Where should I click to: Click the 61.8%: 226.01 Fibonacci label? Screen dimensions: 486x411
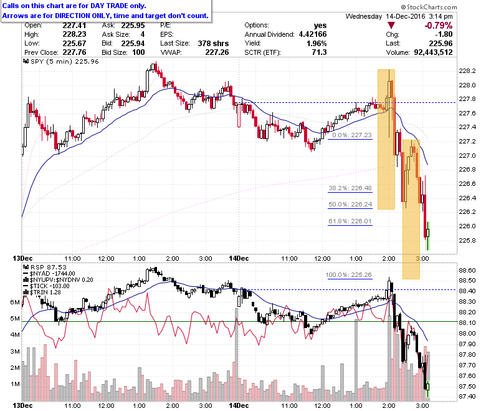[x=350, y=221]
